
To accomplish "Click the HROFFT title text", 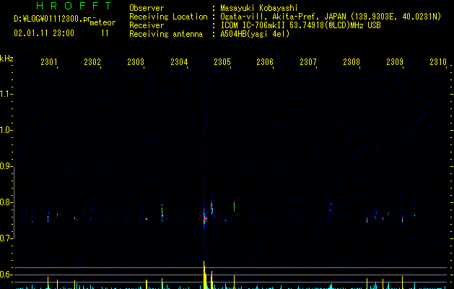I will [74, 6].
